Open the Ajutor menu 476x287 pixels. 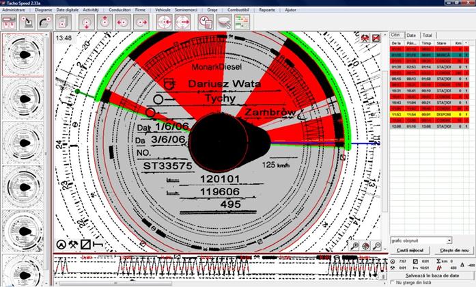290,10
